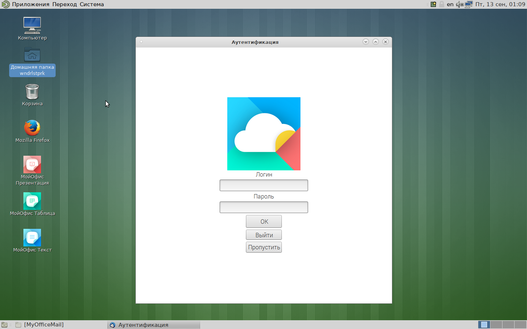This screenshot has height=329, width=527.
Task: Open the Система menu
Action: pyautogui.click(x=92, y=4)
